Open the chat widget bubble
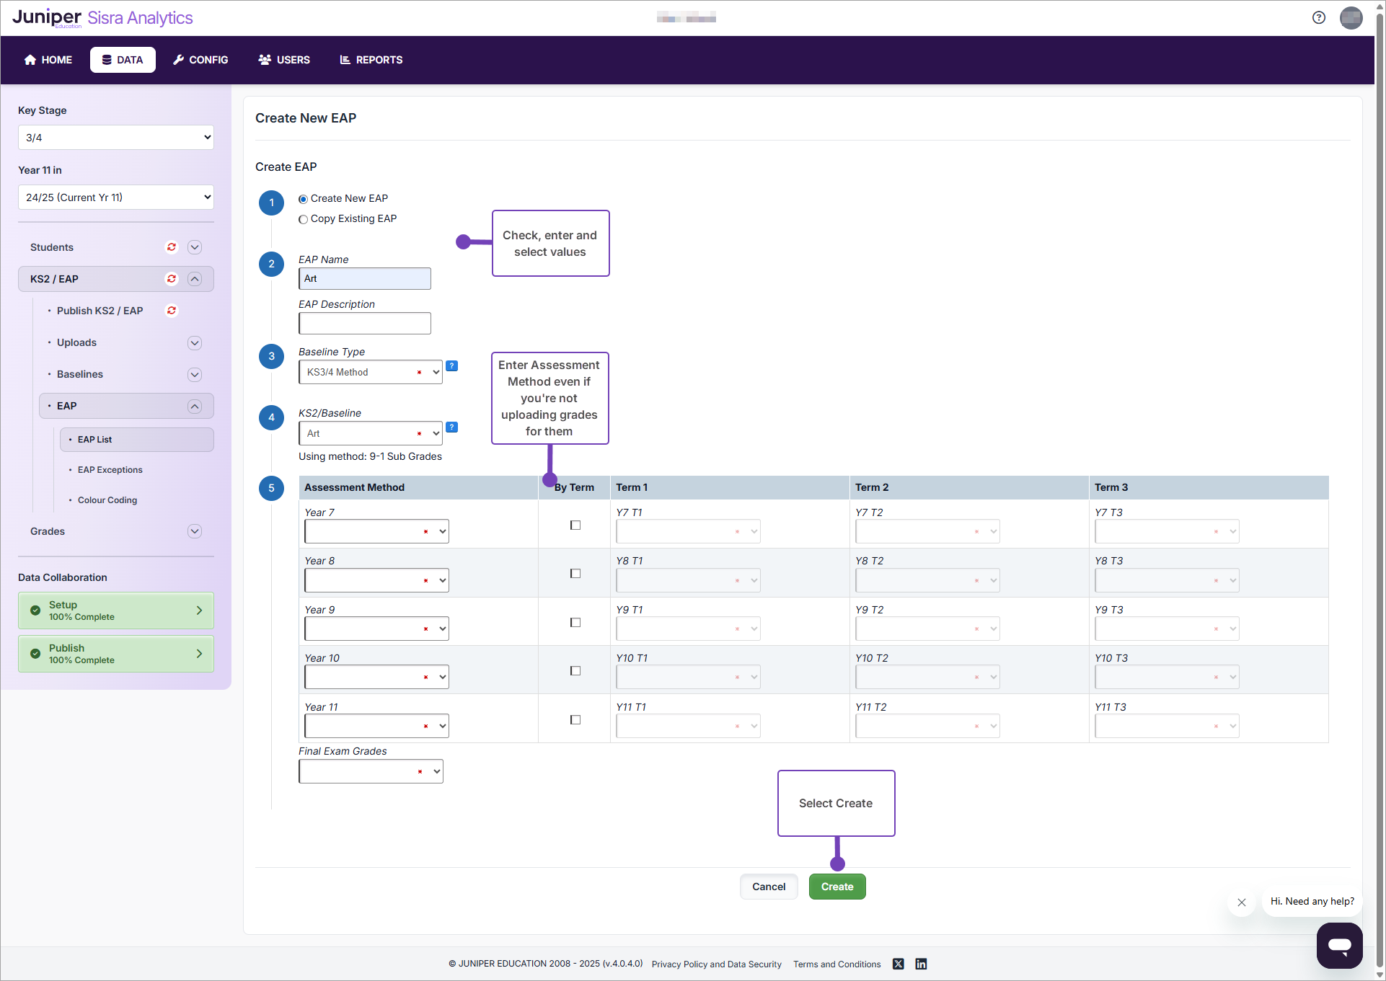The image size is (1386, 981). [1339, 945]
